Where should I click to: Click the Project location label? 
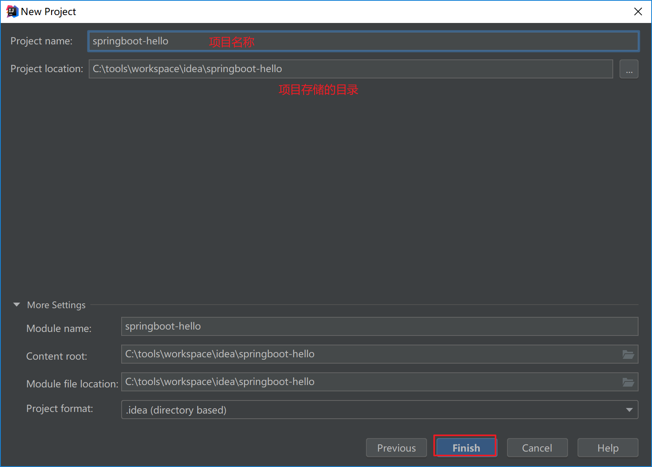click(x=47, y=69)
